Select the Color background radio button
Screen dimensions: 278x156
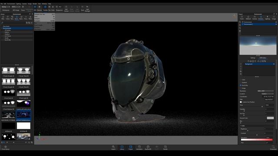(x=241, y=80)
